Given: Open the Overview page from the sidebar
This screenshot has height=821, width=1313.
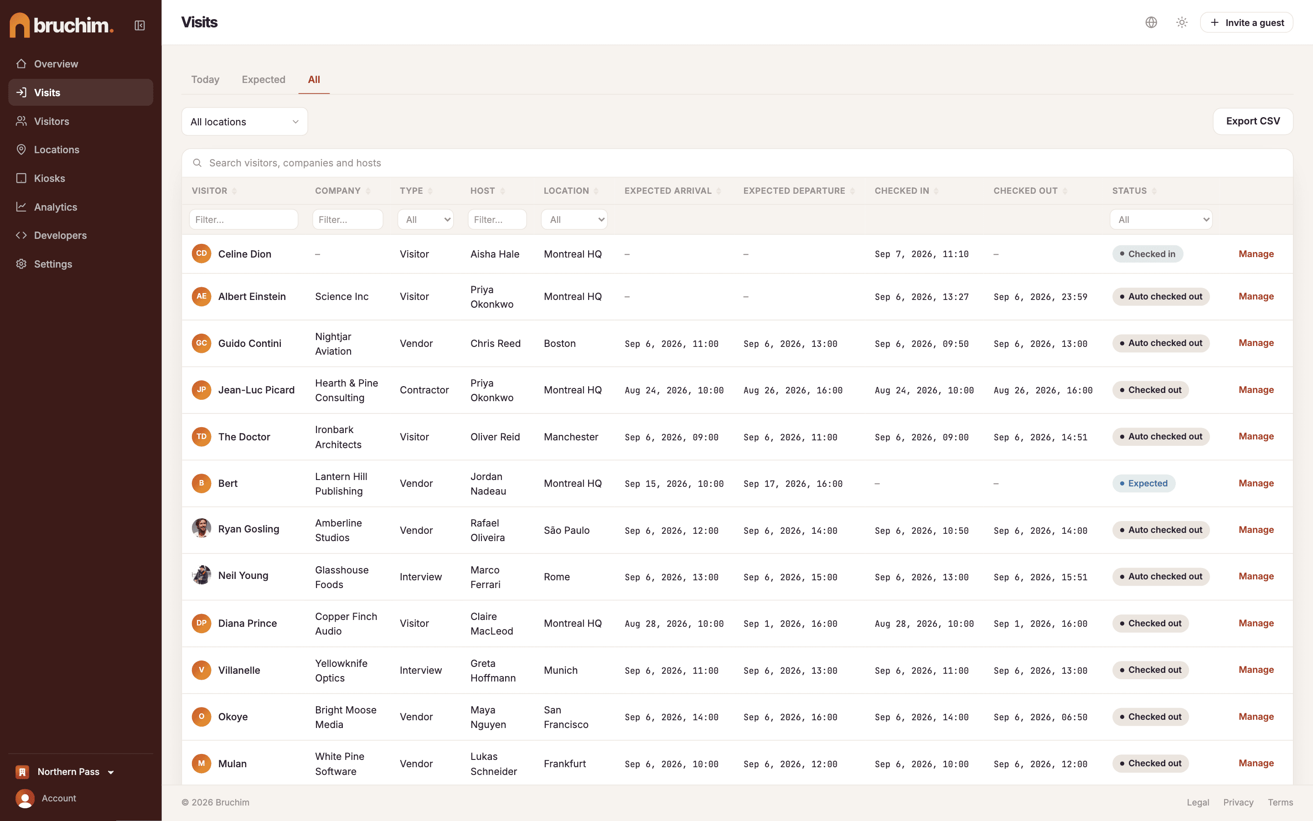Looking at the screenshot, I should (x=80, y=64).
